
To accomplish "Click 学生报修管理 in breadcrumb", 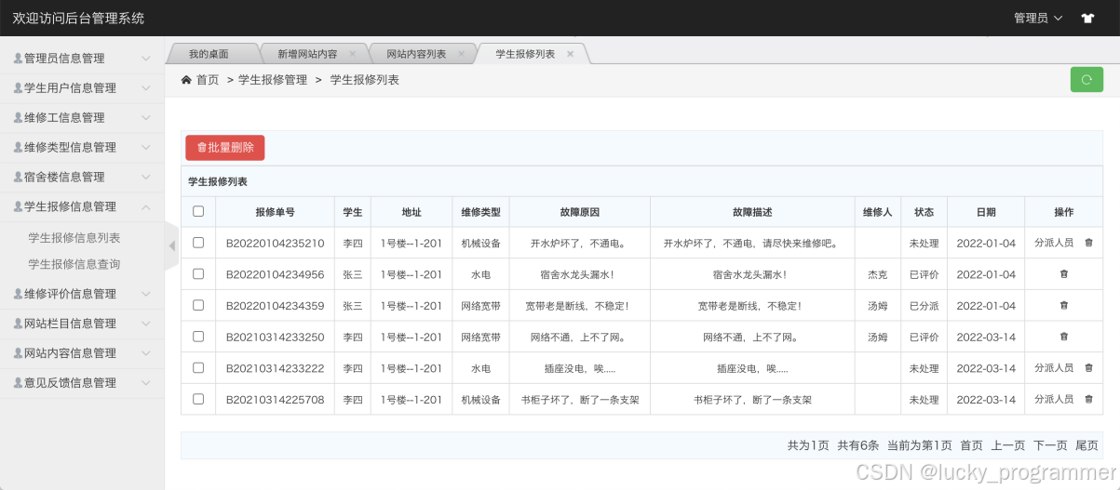I will click(x=273, y=80).
